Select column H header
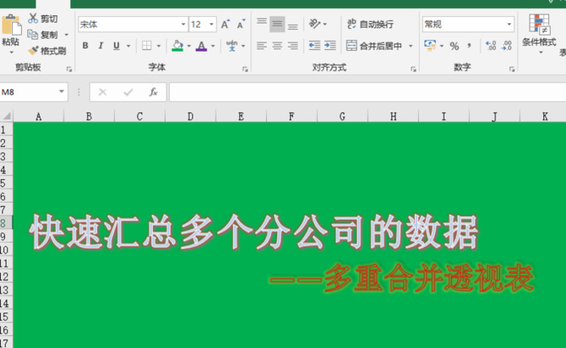The width and height of the screenshot is (566, 348). 393,116
